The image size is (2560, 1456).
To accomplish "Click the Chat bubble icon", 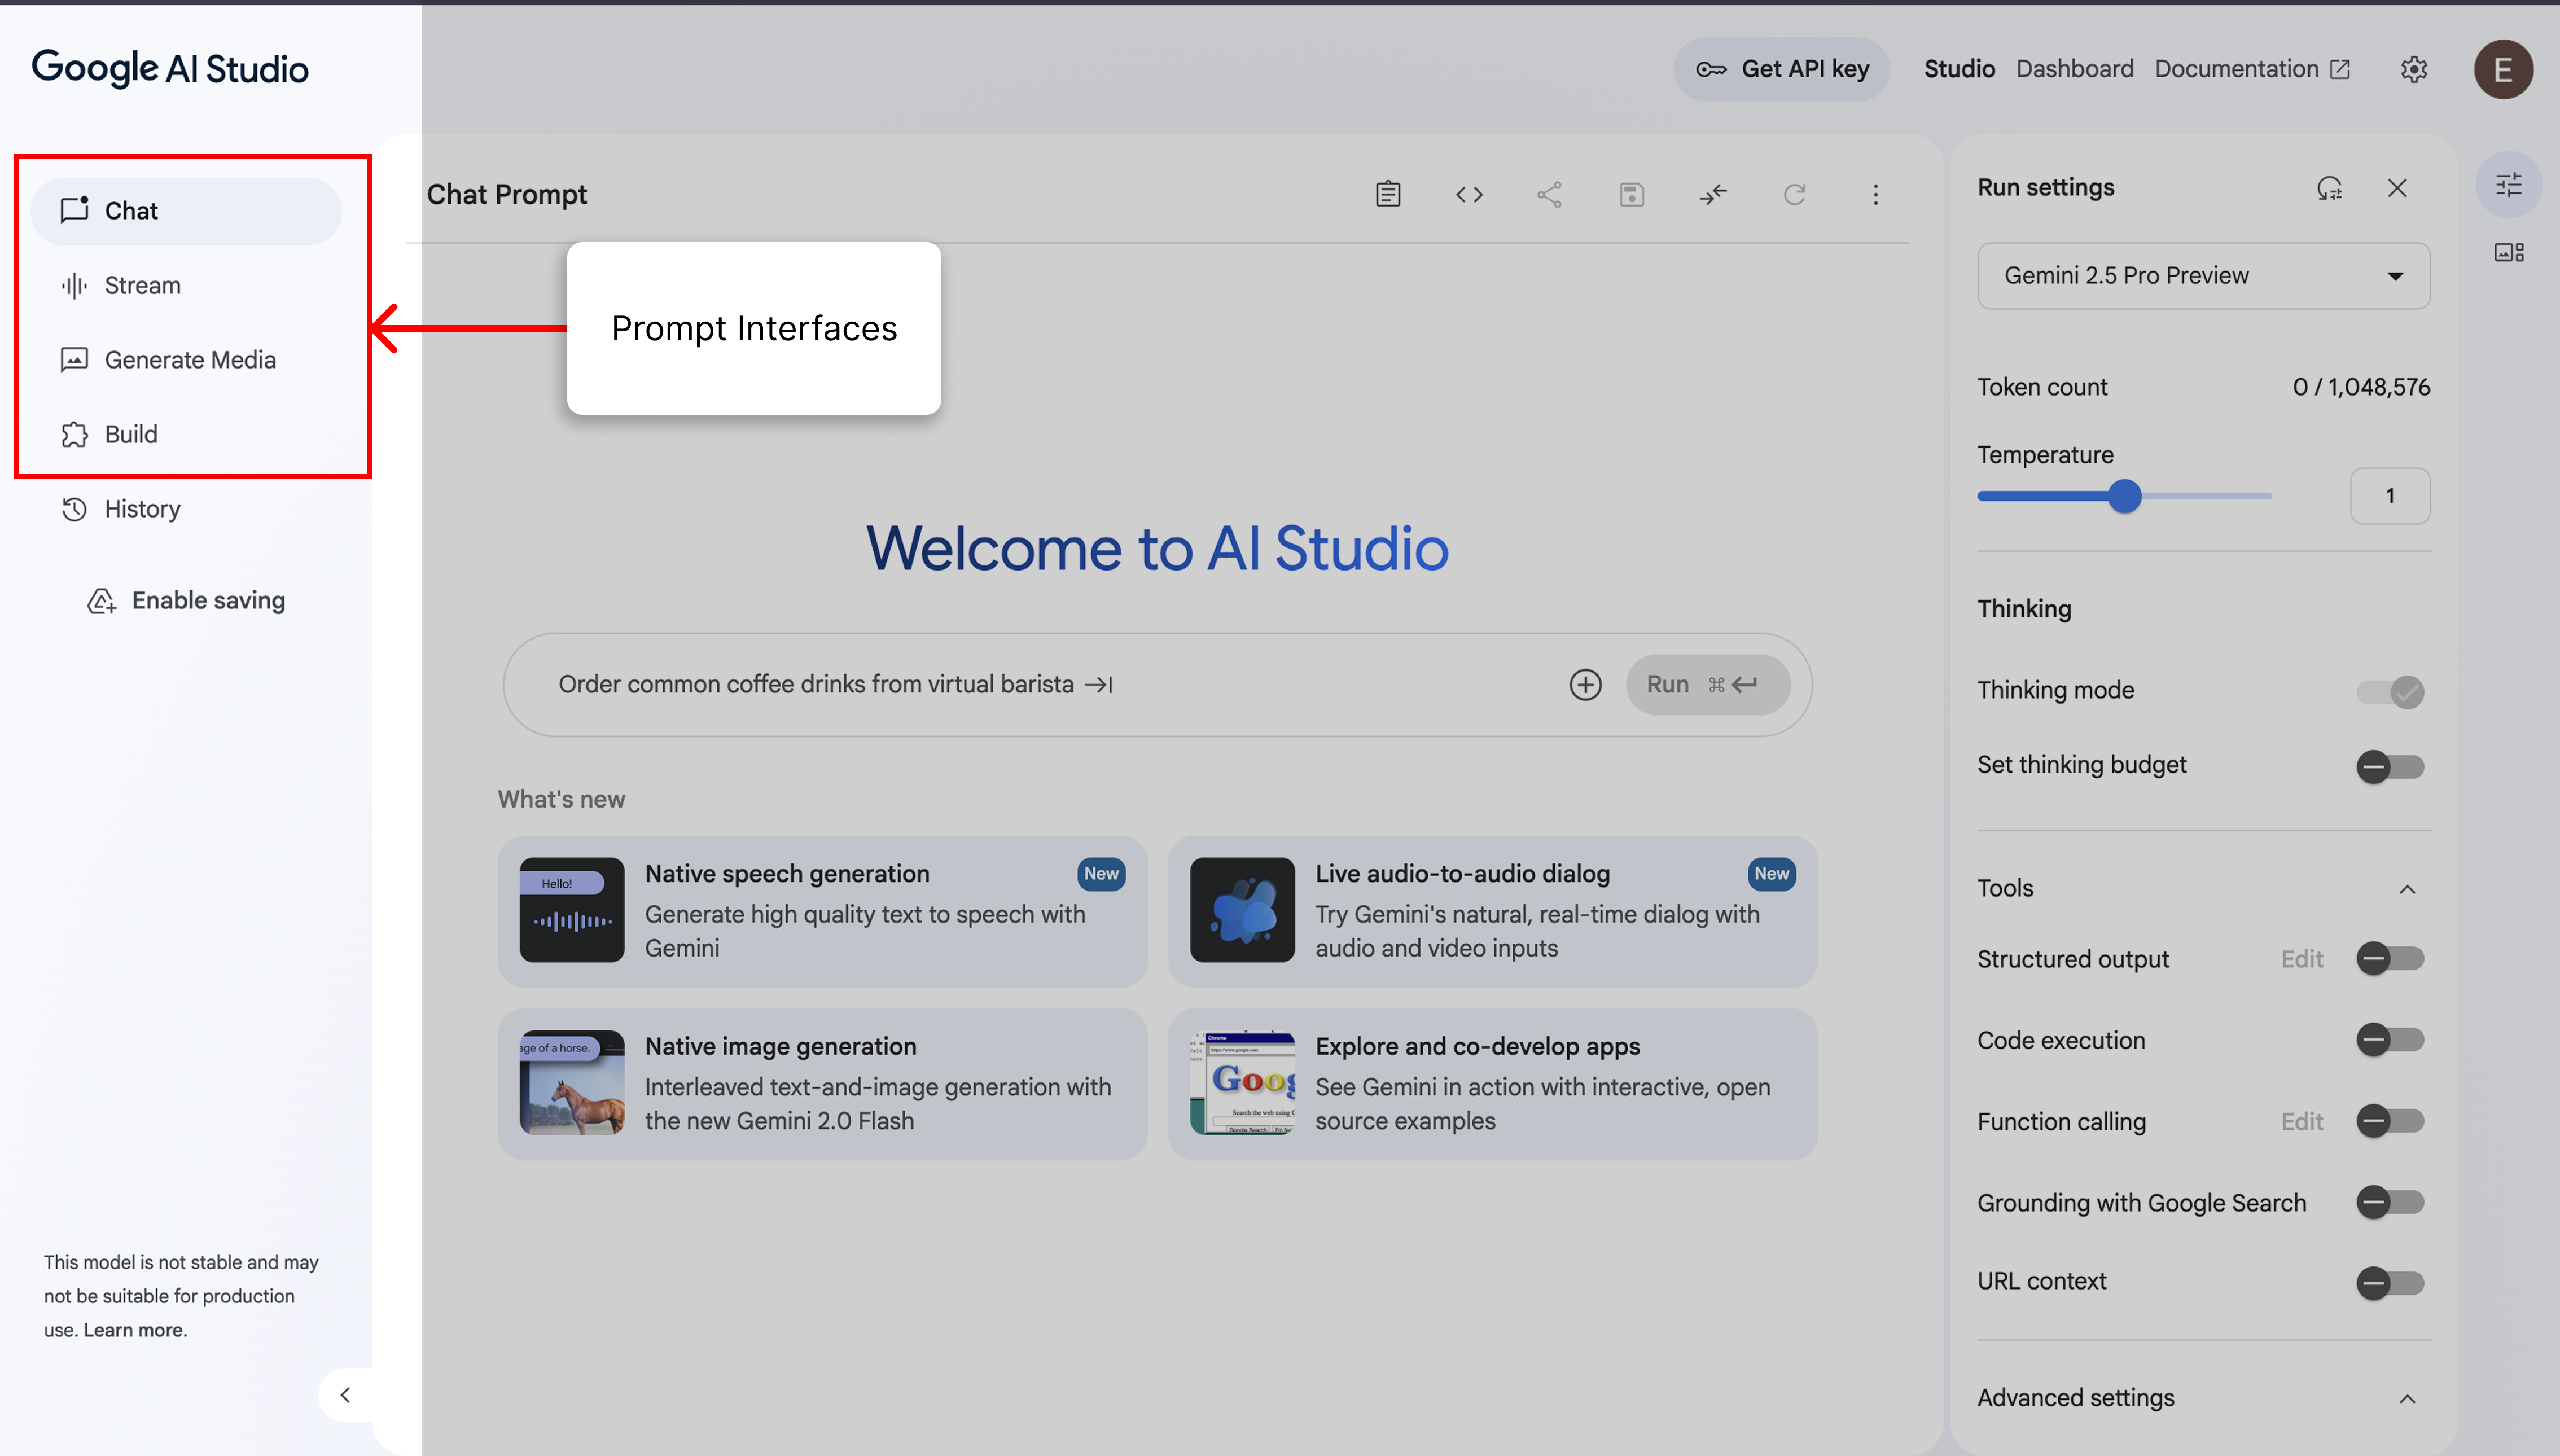I will [74, 210].
